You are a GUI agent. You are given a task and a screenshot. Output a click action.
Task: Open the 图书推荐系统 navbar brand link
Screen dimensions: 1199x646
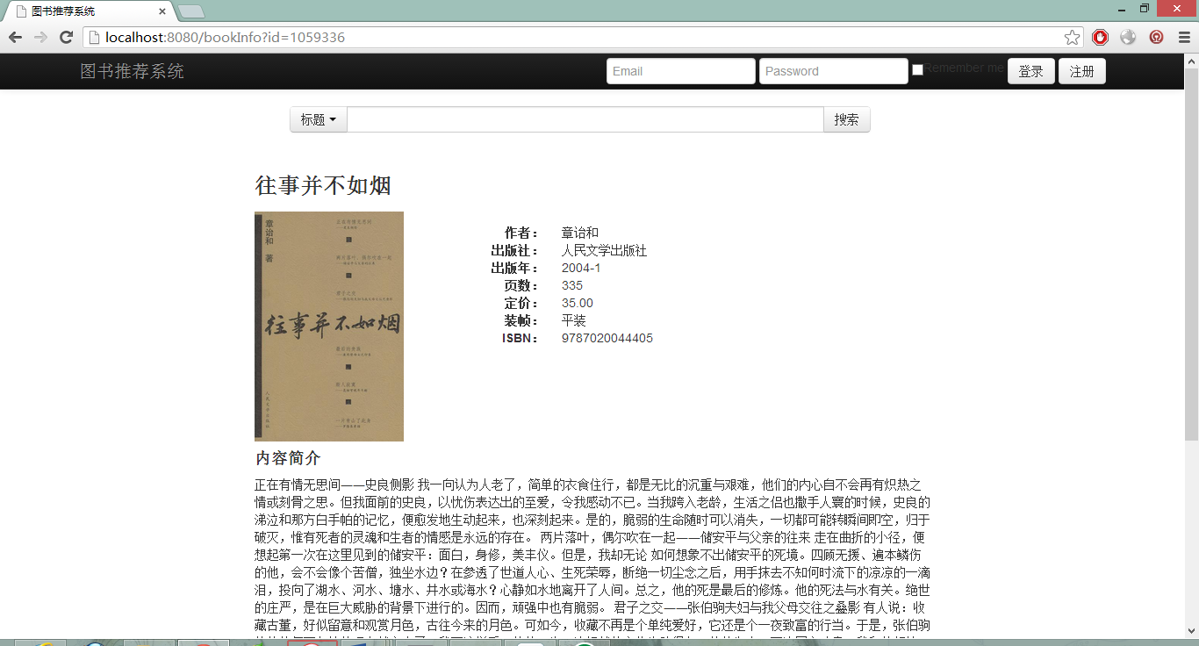point(132,71)
